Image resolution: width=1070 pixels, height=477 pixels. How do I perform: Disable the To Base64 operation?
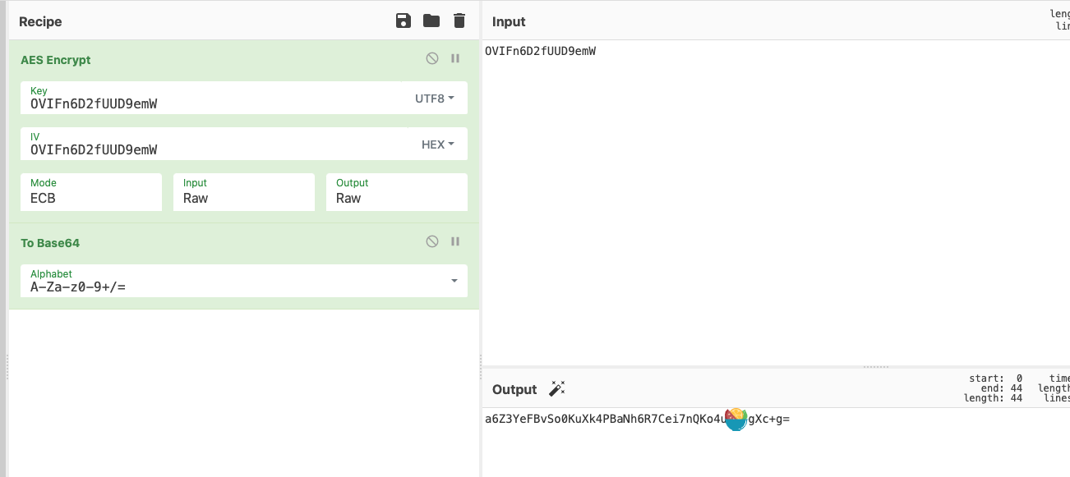(432, 241)
